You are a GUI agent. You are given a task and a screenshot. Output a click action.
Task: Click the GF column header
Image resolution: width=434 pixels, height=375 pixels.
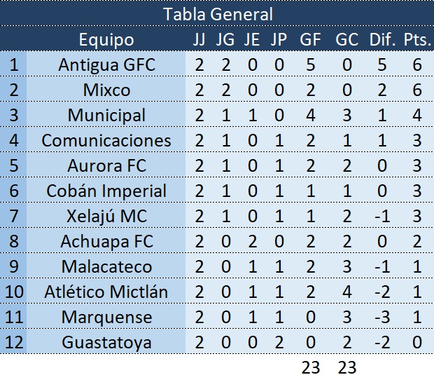[x=310, y=39]
